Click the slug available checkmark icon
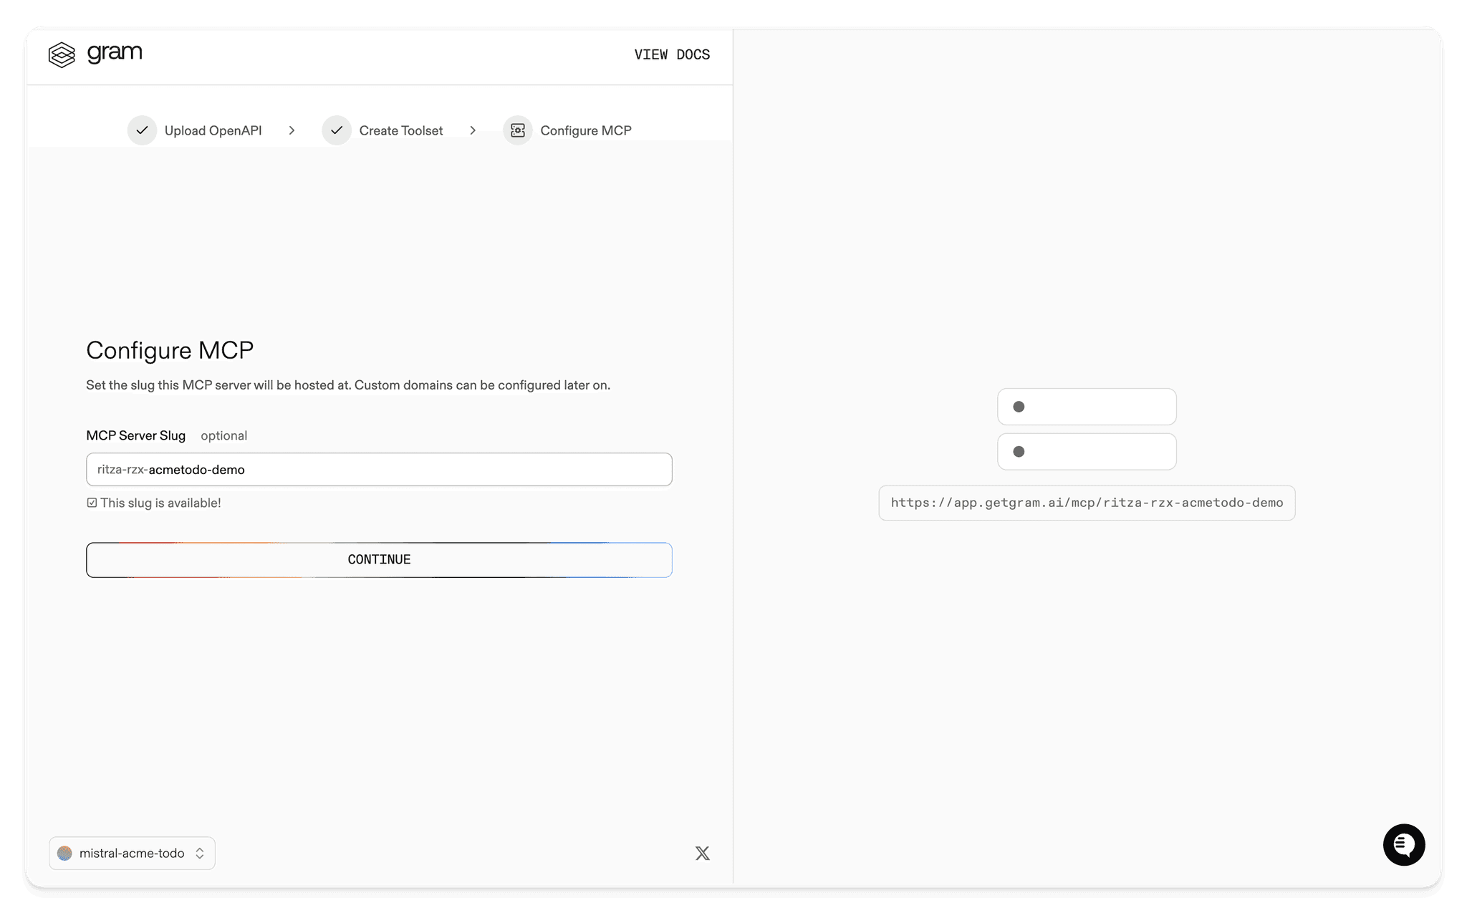The width and height of the screenshot is (1467, 913). [92, 503]
